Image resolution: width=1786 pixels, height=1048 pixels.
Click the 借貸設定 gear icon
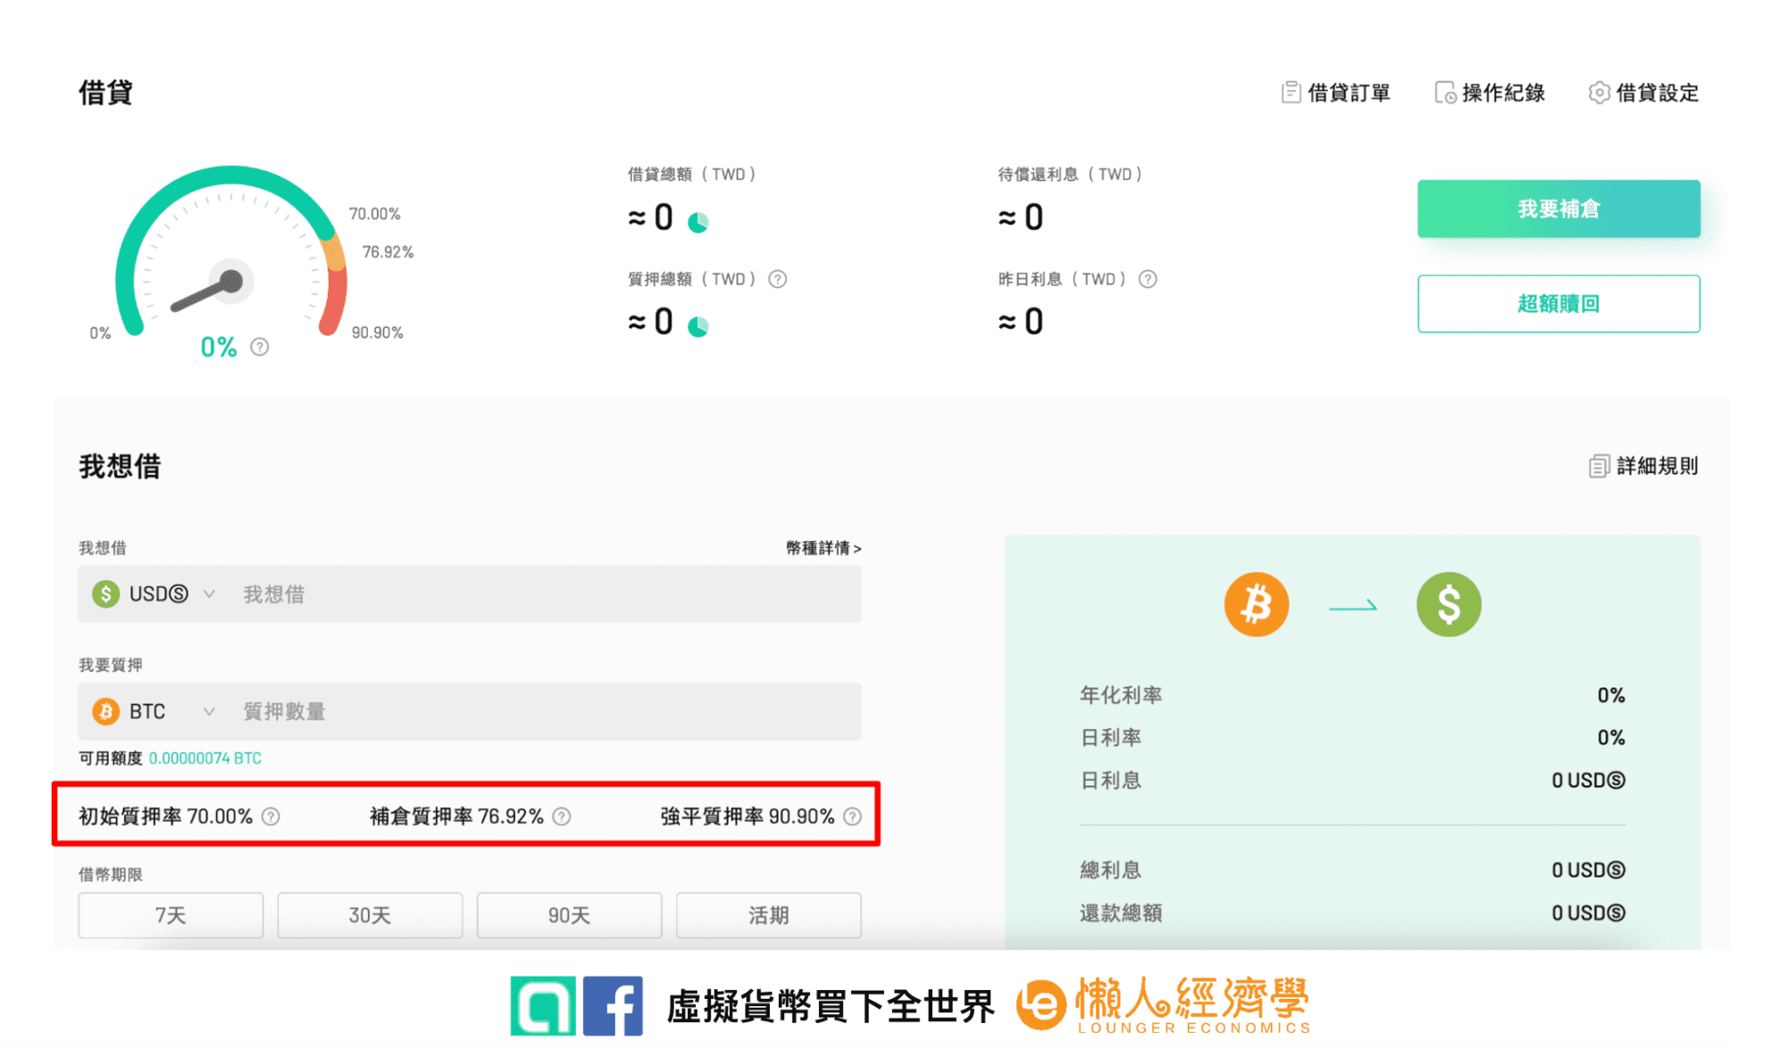pos(1599,93)
